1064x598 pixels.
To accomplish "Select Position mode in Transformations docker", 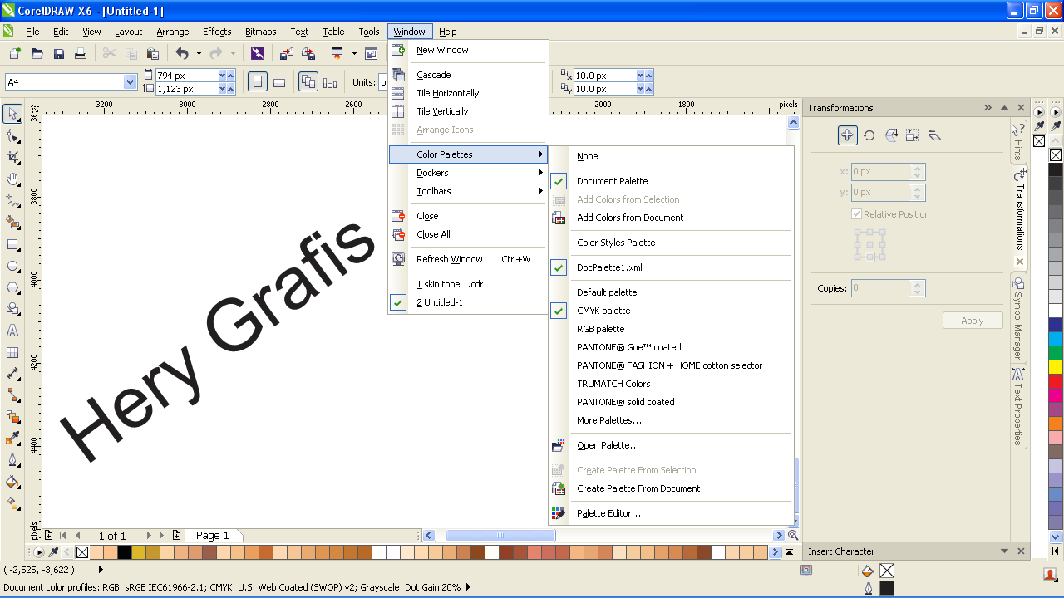I will pos(847,135).
